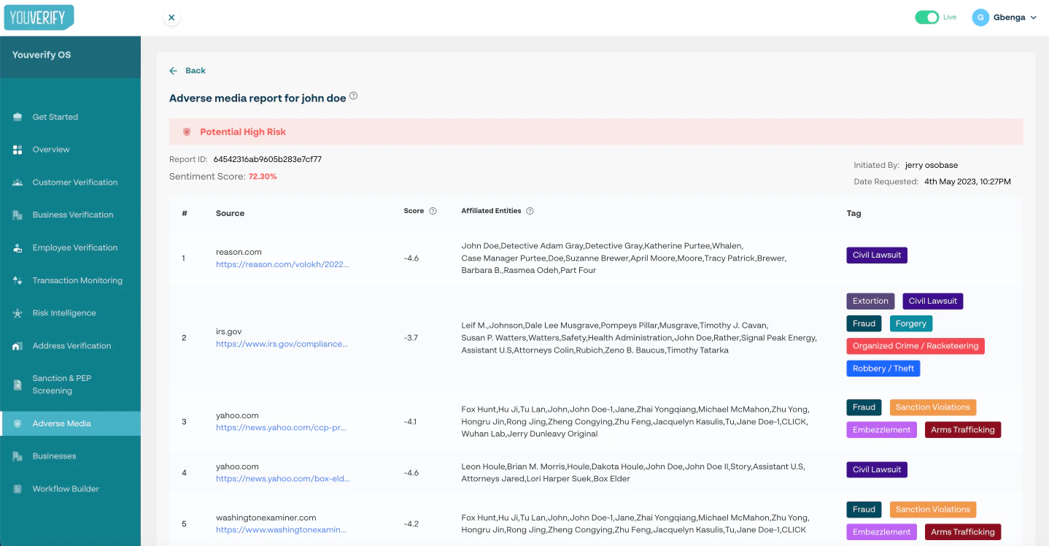Open Transaction Monitoring via its icon

coord(17,280)
